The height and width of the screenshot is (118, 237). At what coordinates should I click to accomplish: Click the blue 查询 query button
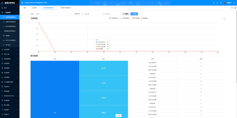(x=134, y=14)
